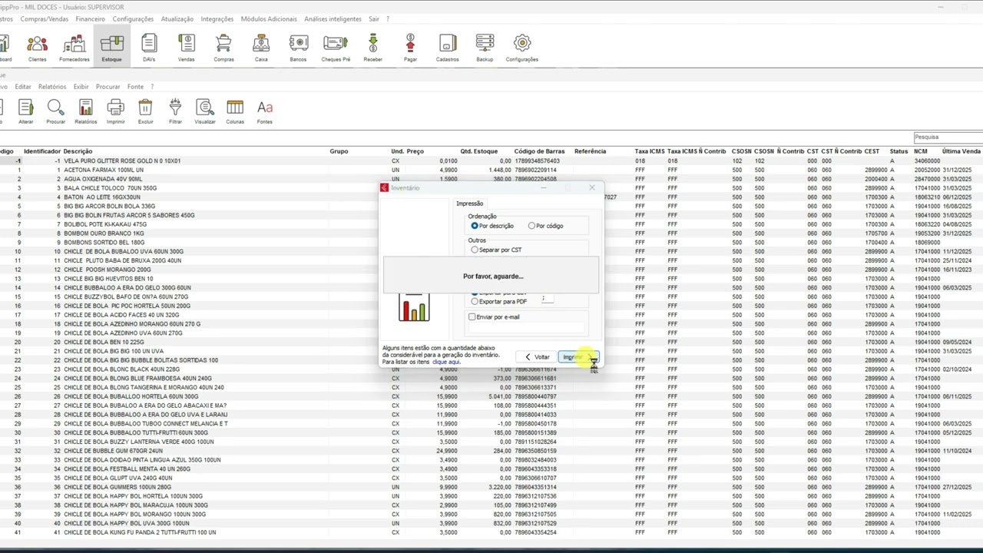The image size is (983, 553).
Task: Open the Vendas module icon
Action: click(186, 48)
